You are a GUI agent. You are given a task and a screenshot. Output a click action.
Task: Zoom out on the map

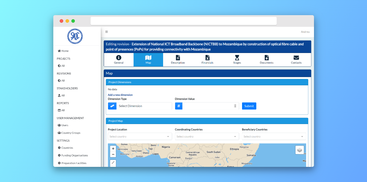(113, 154)
